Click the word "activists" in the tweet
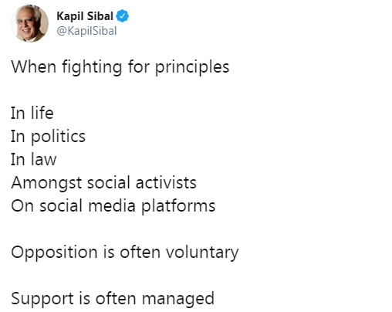 point(166,183)
